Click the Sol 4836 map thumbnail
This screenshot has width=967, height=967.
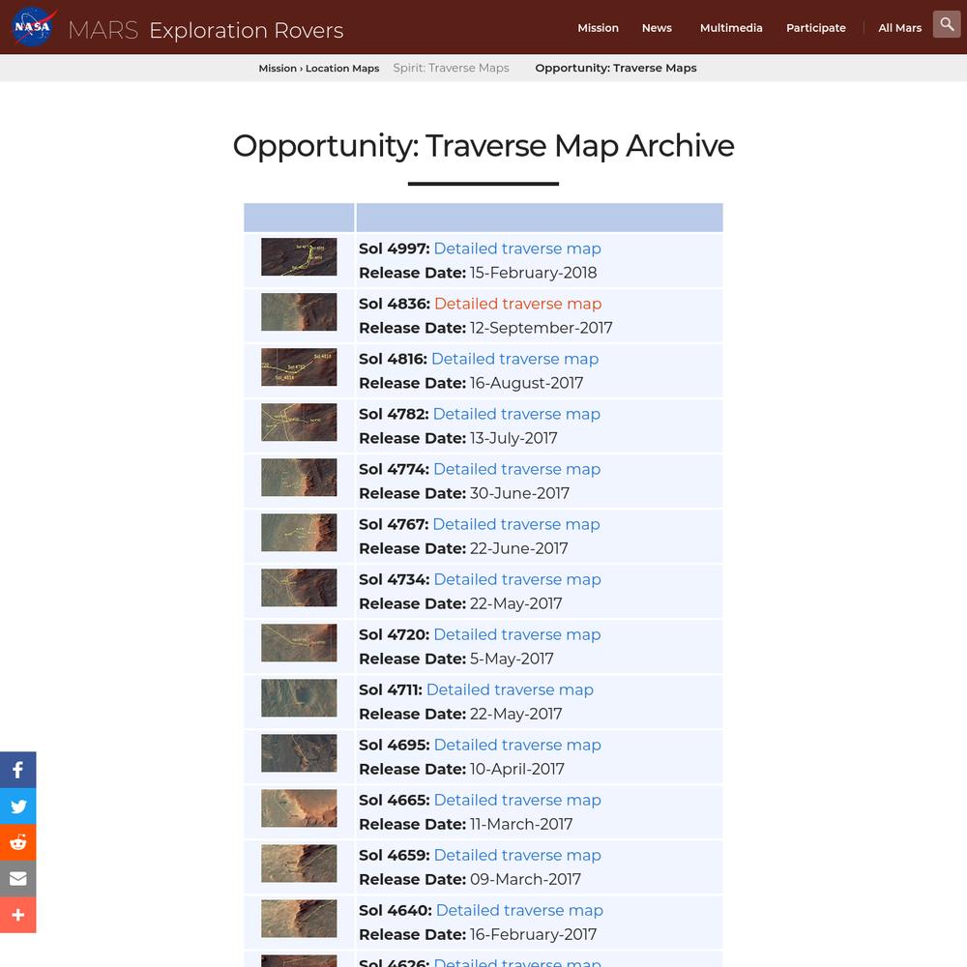(x=299, y=312)
